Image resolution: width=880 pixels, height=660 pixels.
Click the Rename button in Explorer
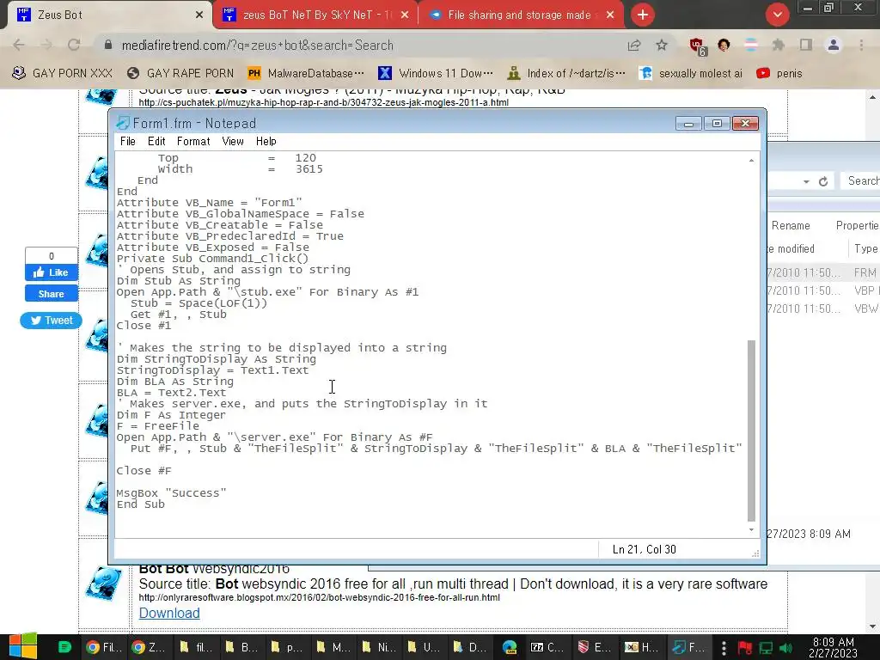click(791, 226)
